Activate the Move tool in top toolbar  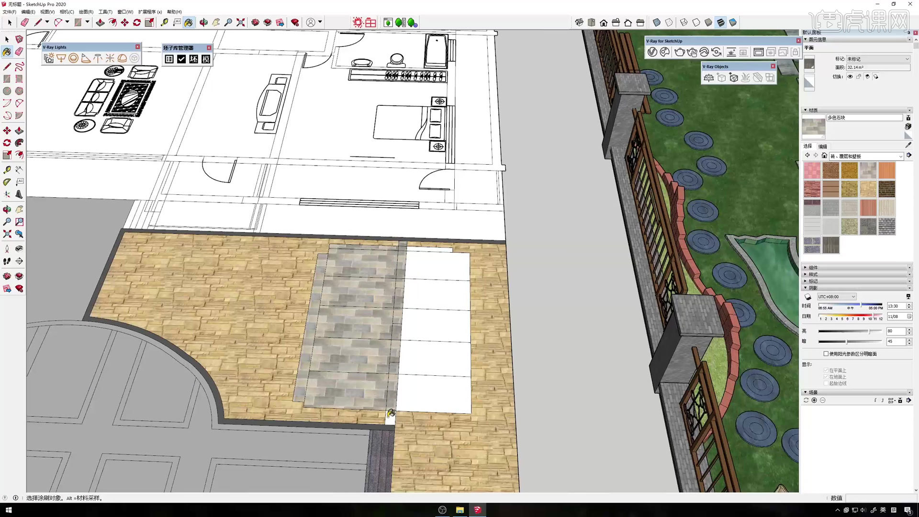(x=124, y=22)
